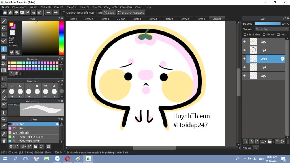Viewport: 290px width, 163px height.
Task: Click canvas horizontal scrollbar
Action: [154, 148]
